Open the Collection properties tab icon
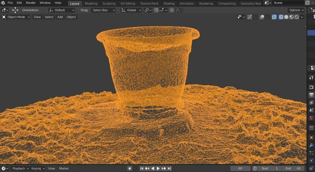The width and height of the screenshot is (315, 172). [311, 128]
